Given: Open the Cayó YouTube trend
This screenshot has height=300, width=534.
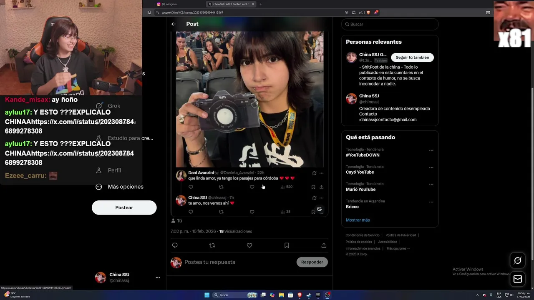Looking at the screenshot, I should tap(360, 172).
